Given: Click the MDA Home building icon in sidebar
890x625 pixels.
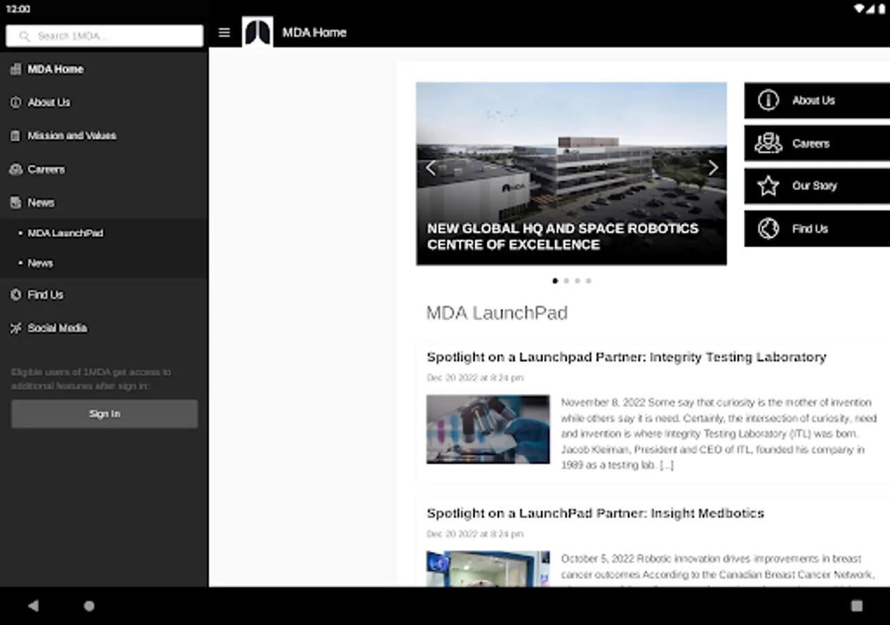Looking at the screenshot, I should click(x=15, y=69).
